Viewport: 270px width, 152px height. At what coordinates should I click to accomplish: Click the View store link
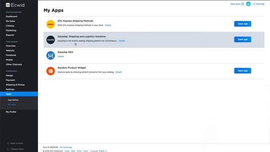(x=235, y=4)
